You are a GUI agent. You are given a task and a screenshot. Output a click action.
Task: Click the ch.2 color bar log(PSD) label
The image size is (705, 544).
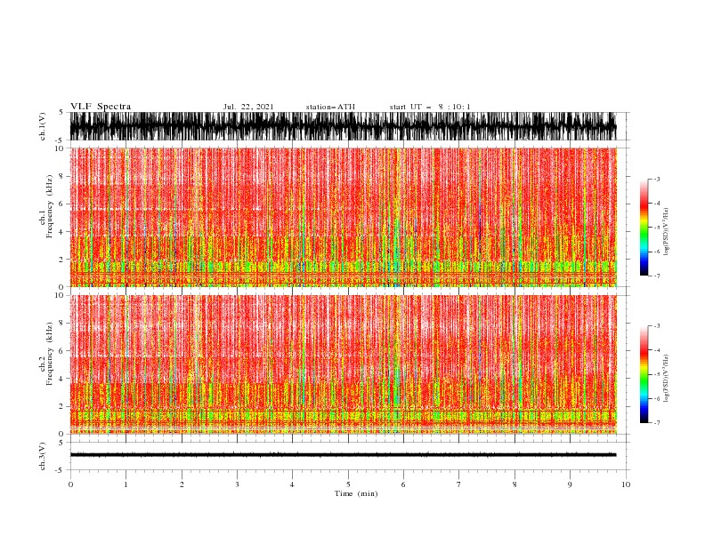(667, 378)
